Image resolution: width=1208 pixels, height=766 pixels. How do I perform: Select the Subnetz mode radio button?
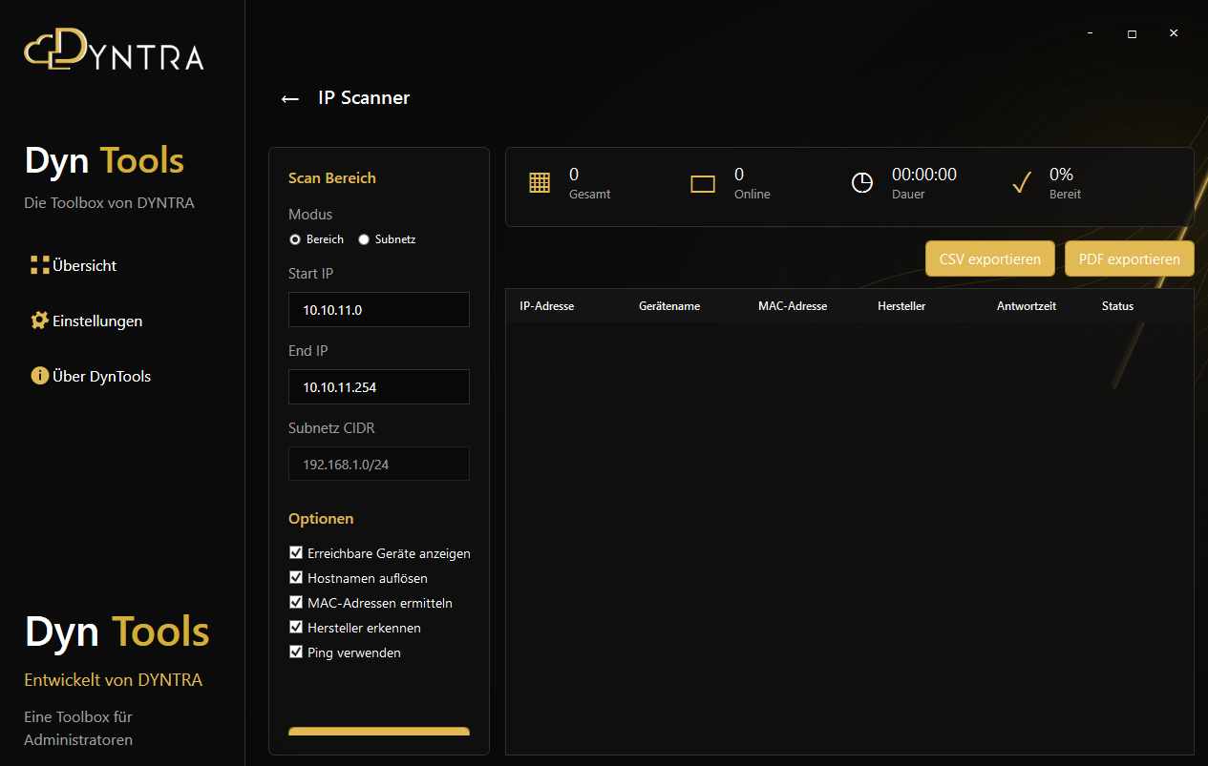point(364,239)
